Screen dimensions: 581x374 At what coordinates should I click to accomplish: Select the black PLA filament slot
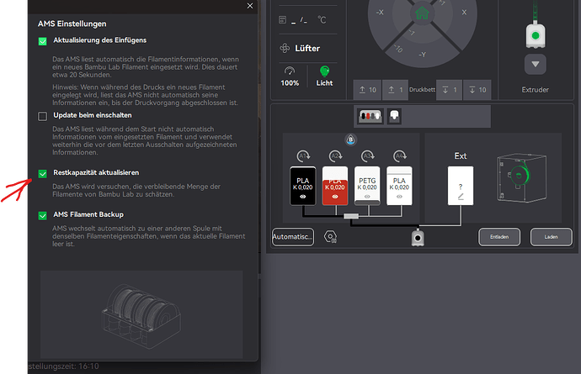[303, 186]
